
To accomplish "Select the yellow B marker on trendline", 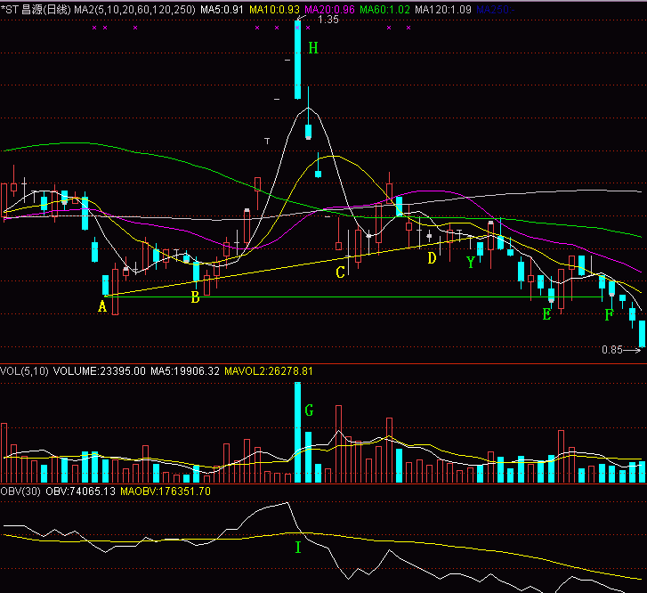I will pyautogui.click(x=195, y=297).
